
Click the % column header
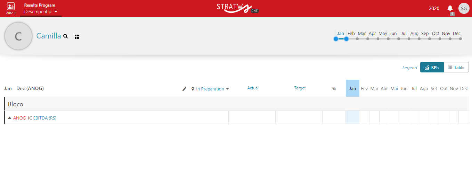click(x=334, y=89)
